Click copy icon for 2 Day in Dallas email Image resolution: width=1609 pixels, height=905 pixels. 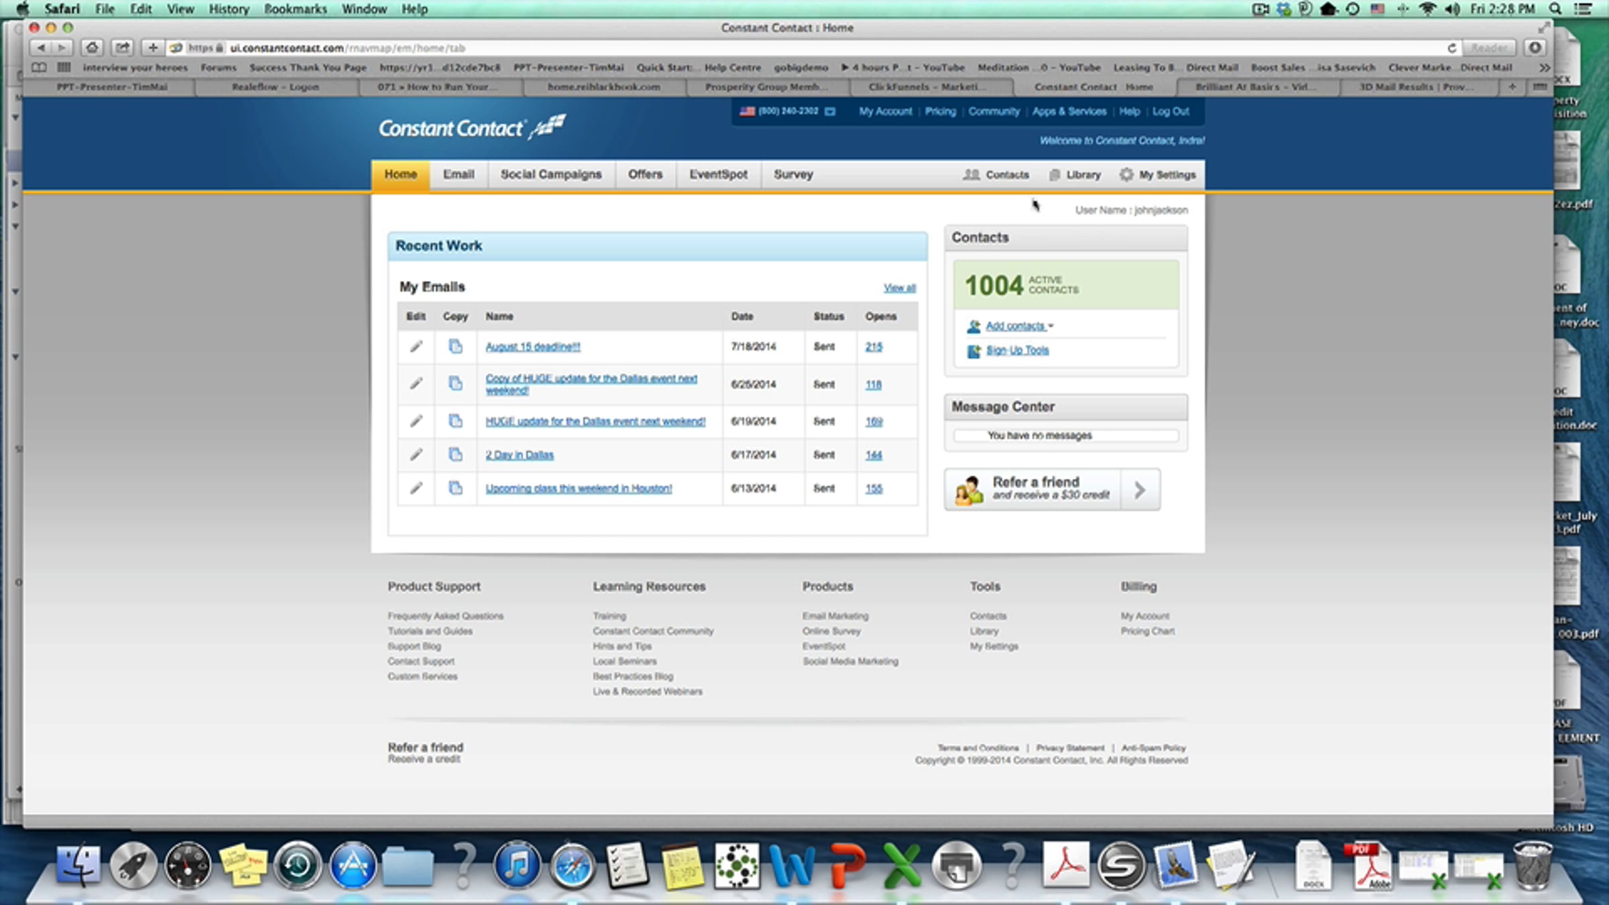coord(455,455)
